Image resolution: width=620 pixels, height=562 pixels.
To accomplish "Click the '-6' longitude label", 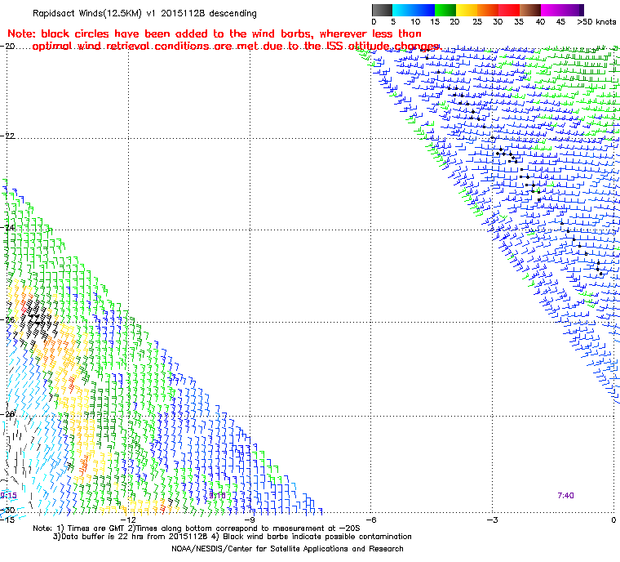I will [370, 520].
